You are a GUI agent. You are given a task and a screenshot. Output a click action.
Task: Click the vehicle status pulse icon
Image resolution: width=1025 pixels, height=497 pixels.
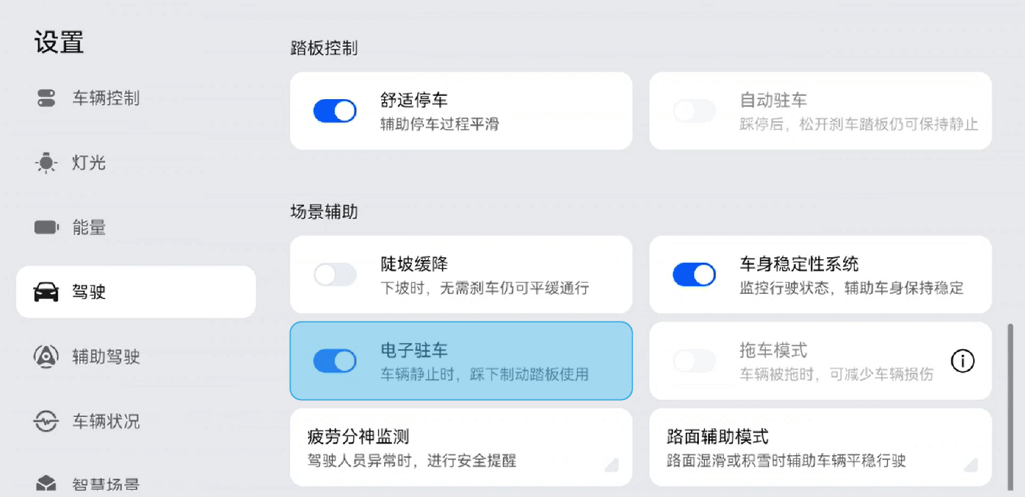pyautogui.click(x=46, y=421)
